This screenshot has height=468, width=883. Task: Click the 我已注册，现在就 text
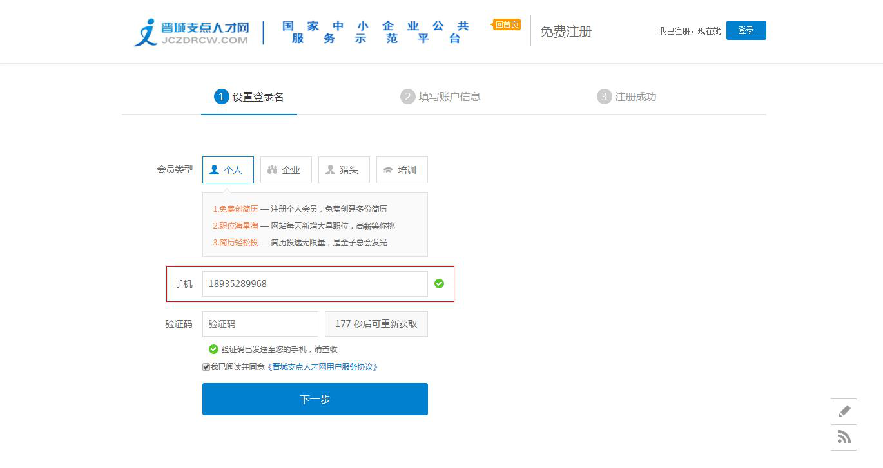coord(690,31)
